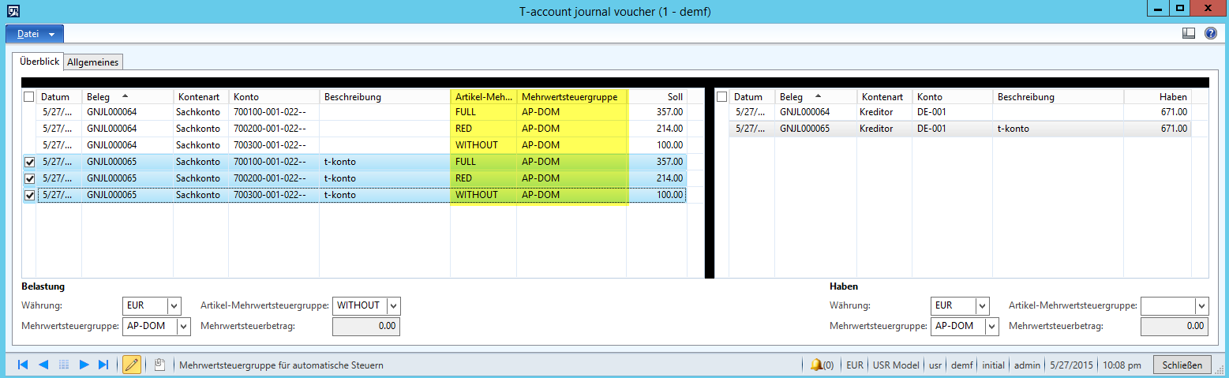The height and width of the screenshot is (378, 1229).
Task: Tick the select-all checkbox in credit grid header
Action: click(721, 96)
